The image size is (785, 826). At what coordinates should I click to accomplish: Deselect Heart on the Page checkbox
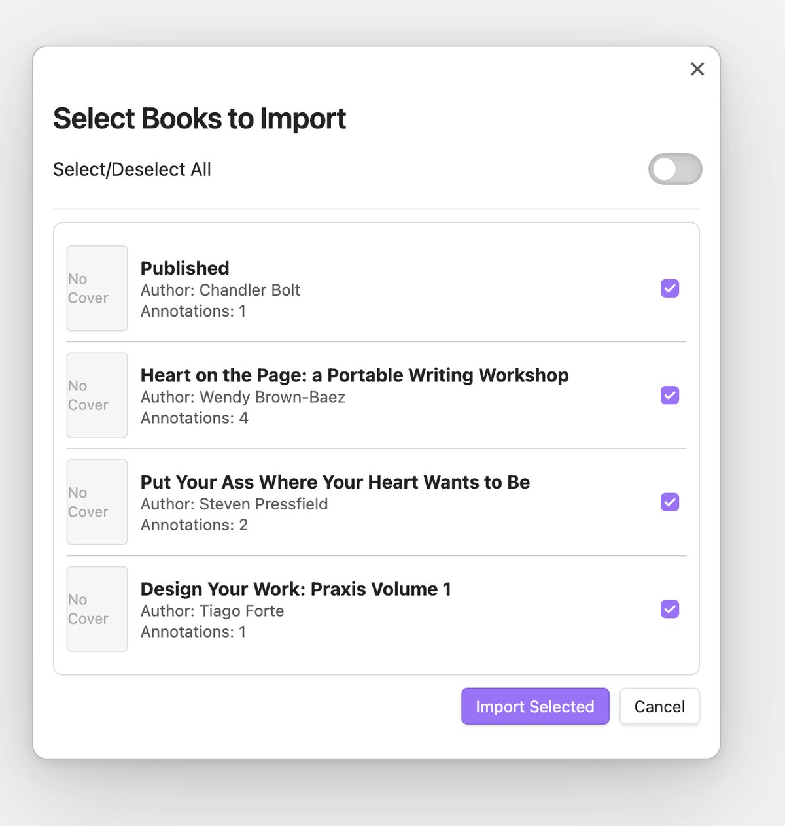[x=669, y=395]
